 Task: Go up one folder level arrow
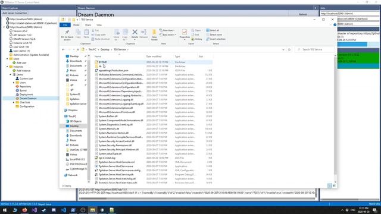[78, 49]
